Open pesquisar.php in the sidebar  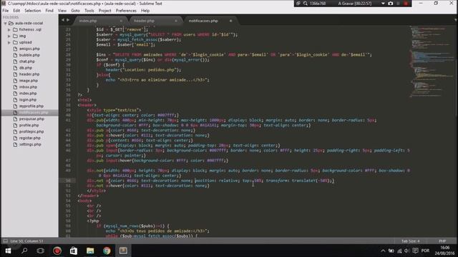[x=31, y=119]
